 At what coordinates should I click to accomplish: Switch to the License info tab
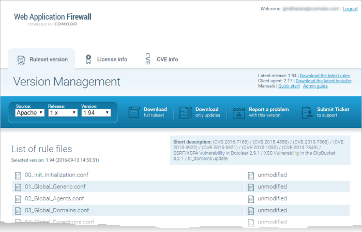click(x=112, y=59)
